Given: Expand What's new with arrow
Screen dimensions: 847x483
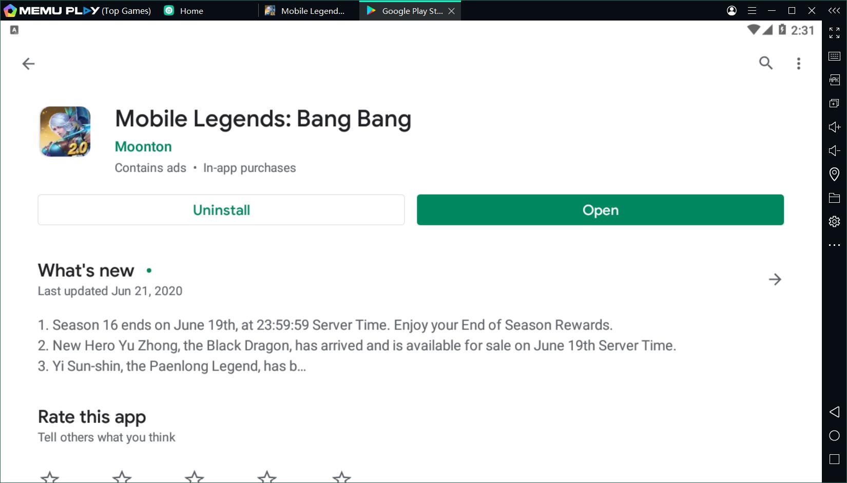Looking at the screenshot, I should (x=775, y=279).
